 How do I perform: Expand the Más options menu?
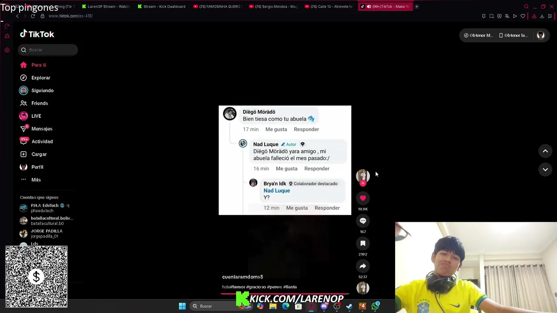30,180
